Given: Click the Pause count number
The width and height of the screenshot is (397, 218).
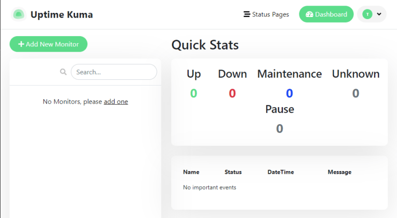Looking at the screenshot, I should pyautogui.click(x=280, y=128).
